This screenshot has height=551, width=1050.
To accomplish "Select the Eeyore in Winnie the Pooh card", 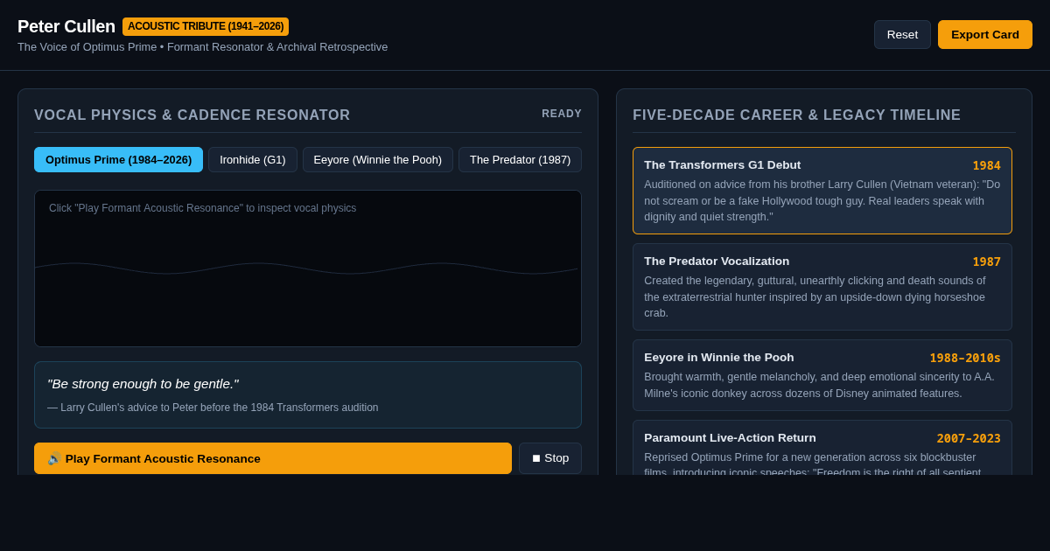I will coord(822,375).
